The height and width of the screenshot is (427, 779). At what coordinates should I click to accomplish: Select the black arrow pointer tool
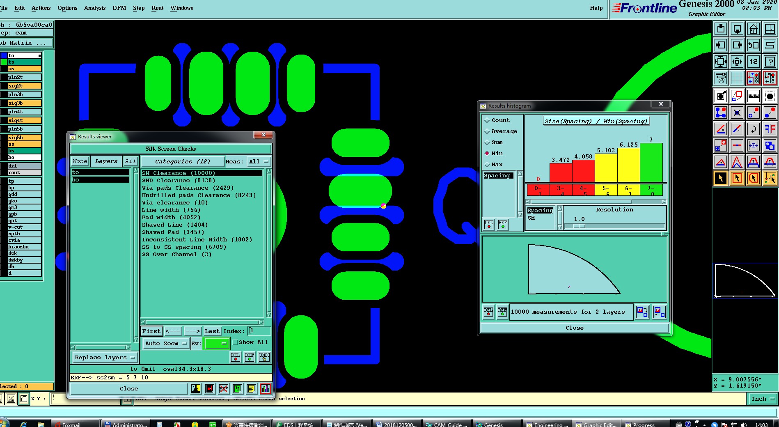[721, 178]
